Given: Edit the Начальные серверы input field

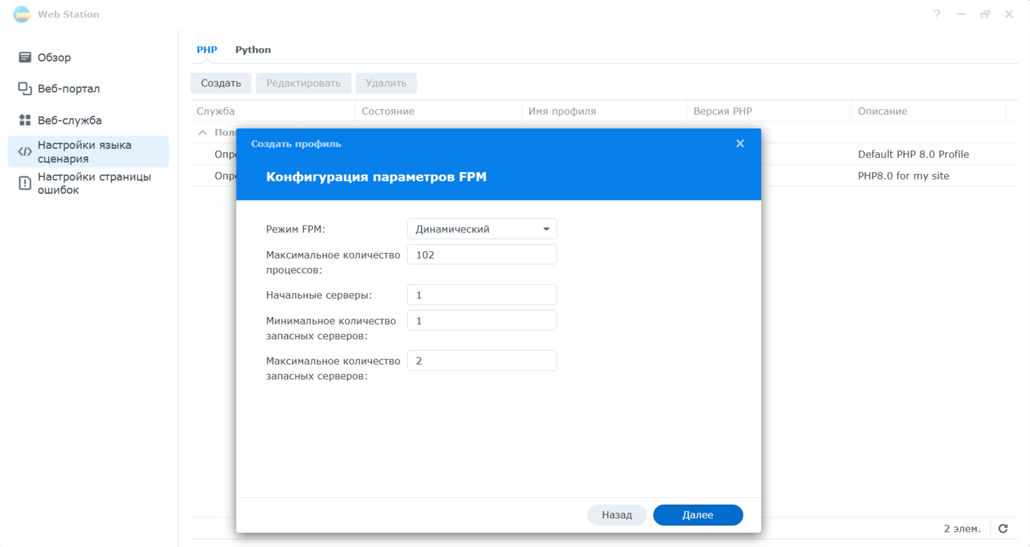Looking at the screenshot, I should click(482, 294).
